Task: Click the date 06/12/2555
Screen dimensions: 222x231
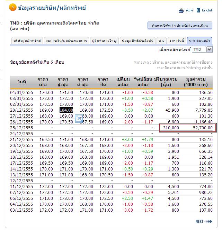Action: [21, 198]
